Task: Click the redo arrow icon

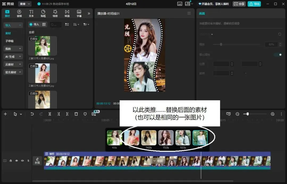Action: coord(41,114)
